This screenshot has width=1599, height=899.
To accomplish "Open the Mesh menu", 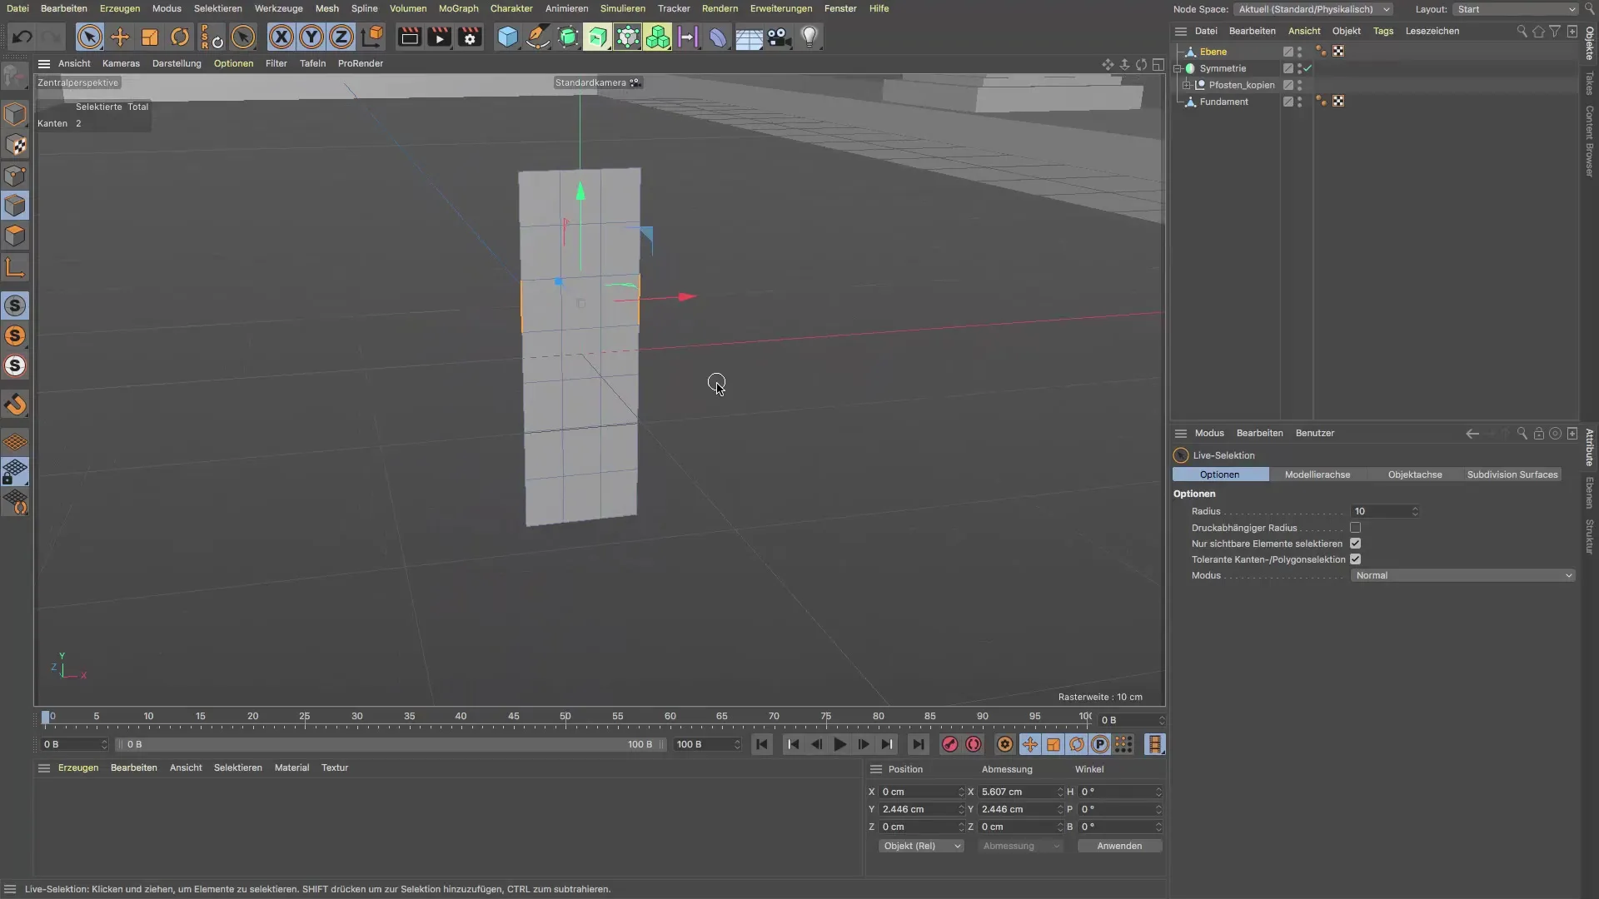I will [x=326, y=8].
